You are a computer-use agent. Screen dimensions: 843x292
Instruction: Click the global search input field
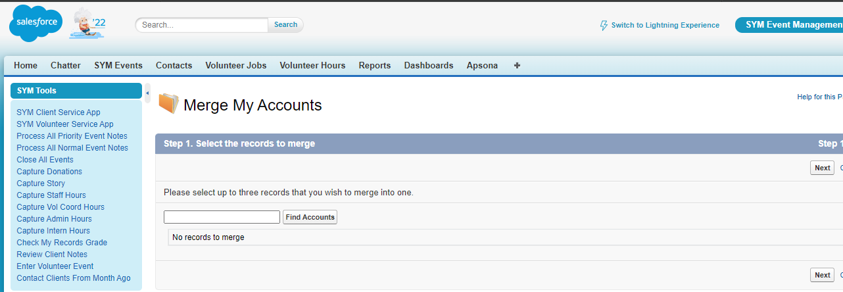point(202,25)
